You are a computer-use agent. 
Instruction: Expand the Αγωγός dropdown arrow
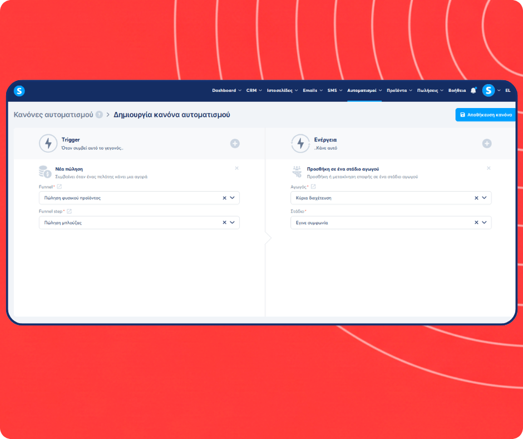pos(484,198)
